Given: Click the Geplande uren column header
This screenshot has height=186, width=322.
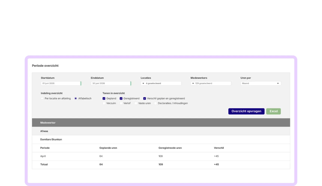Looking at the screenshot, I should pyautogui.click(x=108, y=148).
